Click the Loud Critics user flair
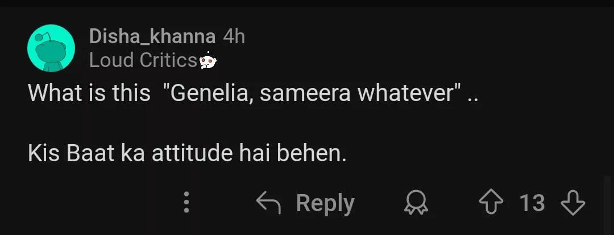614x235 pixels. click(143, 60)
